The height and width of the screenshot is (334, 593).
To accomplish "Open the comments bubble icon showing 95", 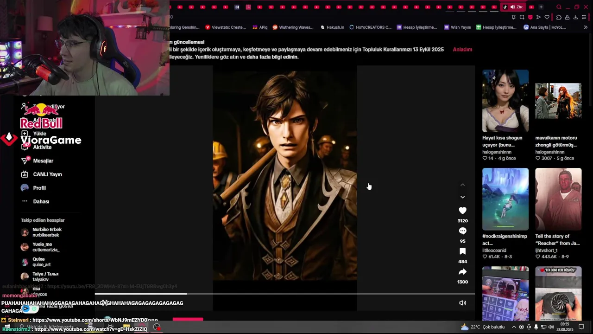I will tap(462, 231).
